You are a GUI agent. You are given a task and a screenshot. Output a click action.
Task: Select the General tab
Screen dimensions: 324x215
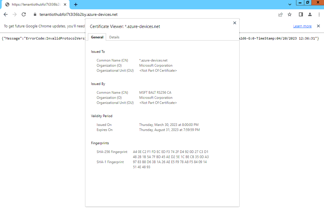[97, 37]
